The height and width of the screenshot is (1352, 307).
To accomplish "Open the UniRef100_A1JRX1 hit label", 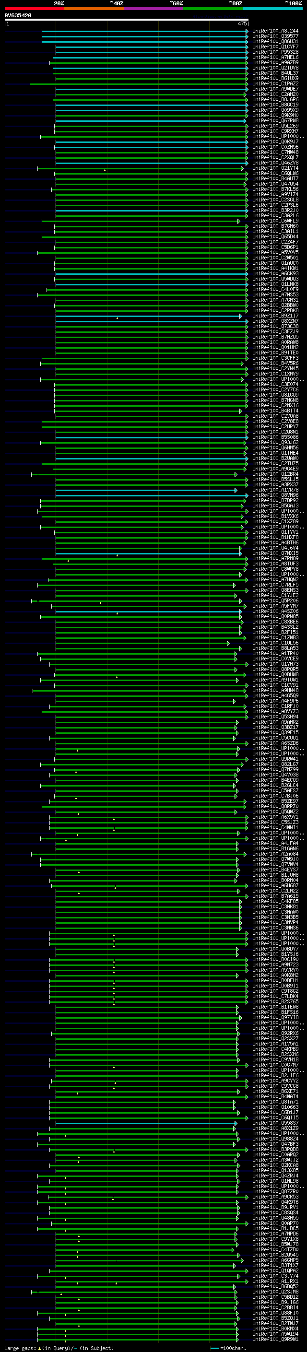I will click(x=275, y=1281).
